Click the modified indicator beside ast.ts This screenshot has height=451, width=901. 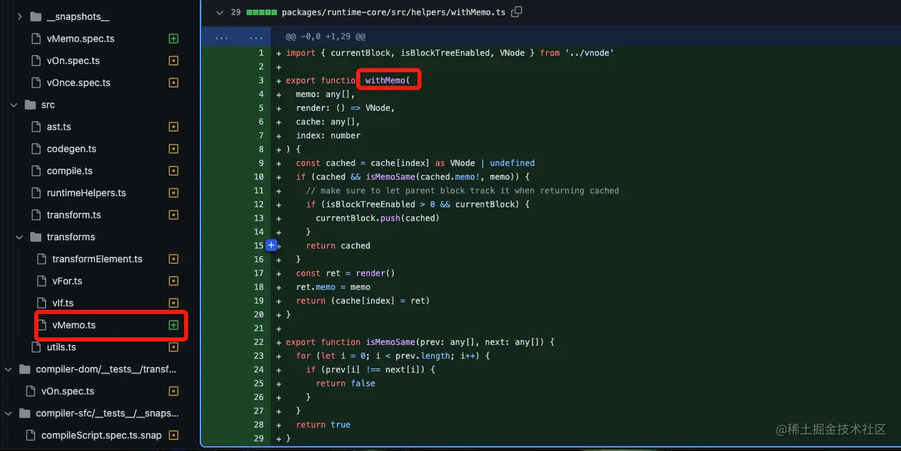(x=173, y=127)
